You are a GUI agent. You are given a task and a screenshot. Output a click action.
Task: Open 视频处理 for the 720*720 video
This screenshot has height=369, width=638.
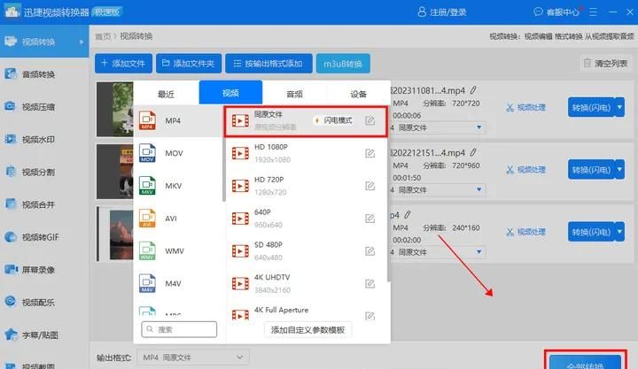pyautogui.click(x=525, y=107)
